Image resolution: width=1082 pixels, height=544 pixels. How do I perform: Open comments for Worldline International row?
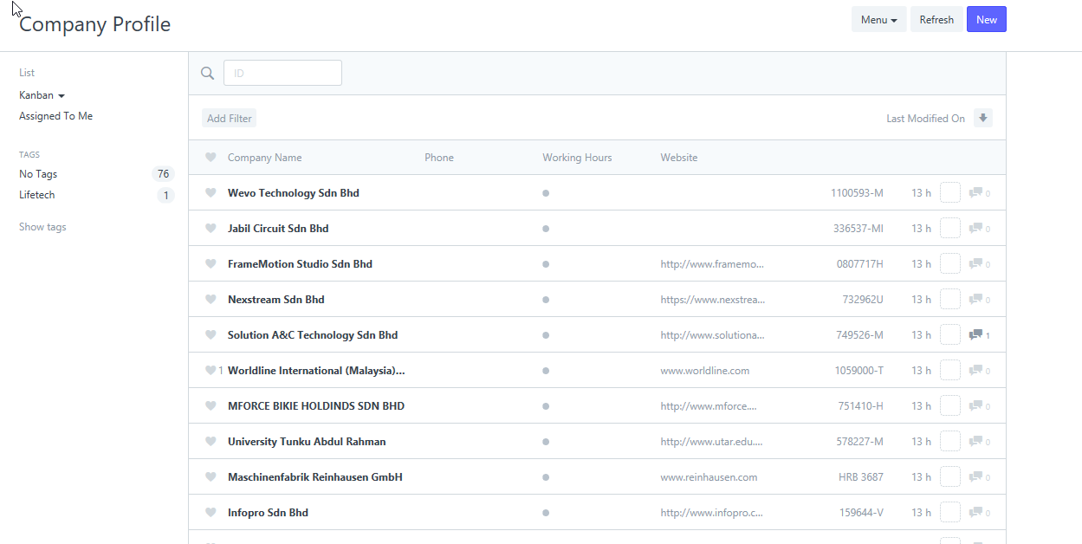pos(979,371)
